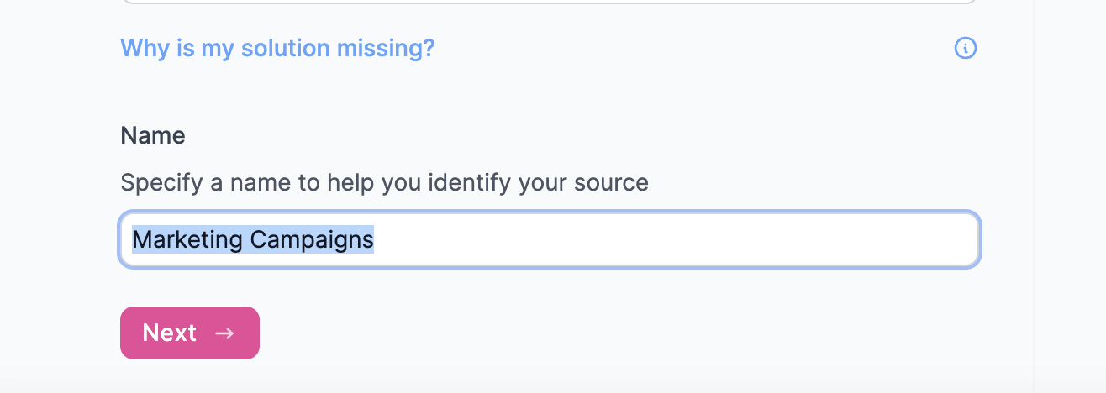Click the info icon beside the solution link
1106x393 pixels.
coord(966,49)
